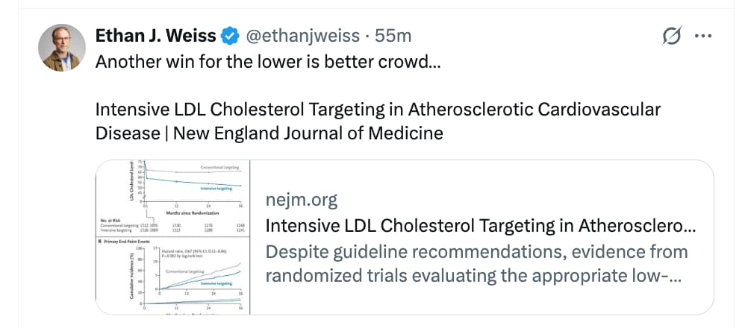Click the card description 'Despite guideline recommendations'

[476, 252]
